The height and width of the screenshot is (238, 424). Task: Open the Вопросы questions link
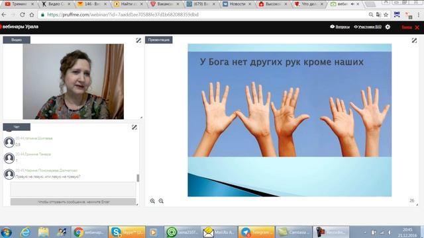click(x=340, y=27)
